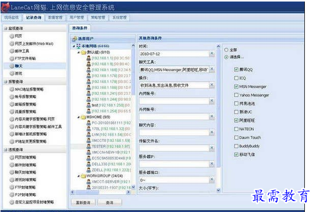The width and height of the screenshot is (314, 212).
Task: Check the ICQ checkbox
Action: tap(236, 78)
